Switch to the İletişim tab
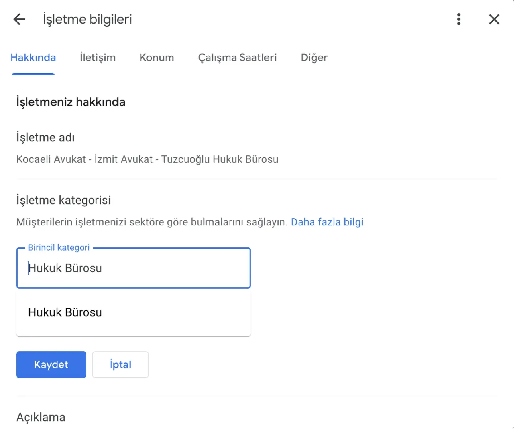The image size is (514, 436). tap(97, 58)
